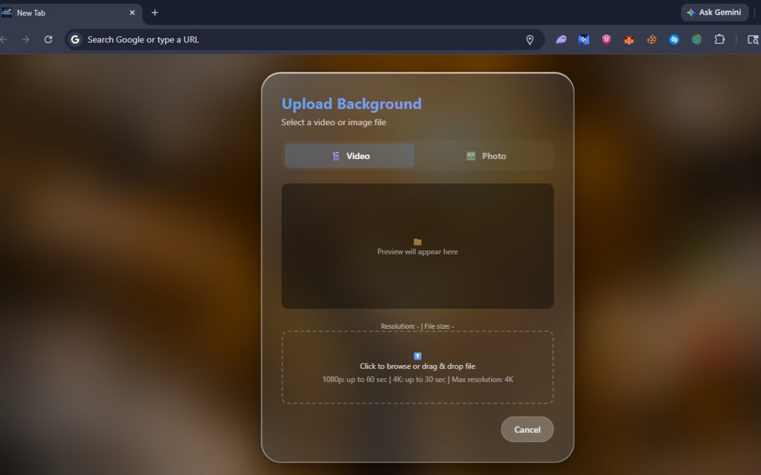Reload the current page
Screen dimensions: 761x475
48,40
